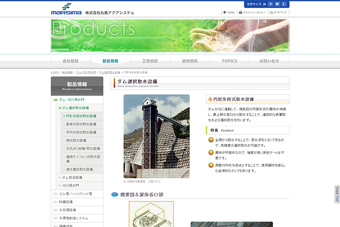Screen dimensions: 340x227
Task: Click the orange number 1 feature icon
Action: [x=211, y=140]
